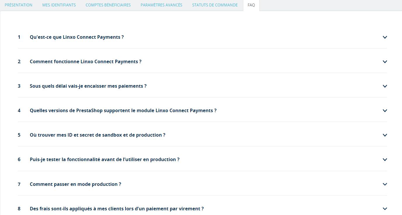Open the Statuts de Commande tab

tap(215, 5)
